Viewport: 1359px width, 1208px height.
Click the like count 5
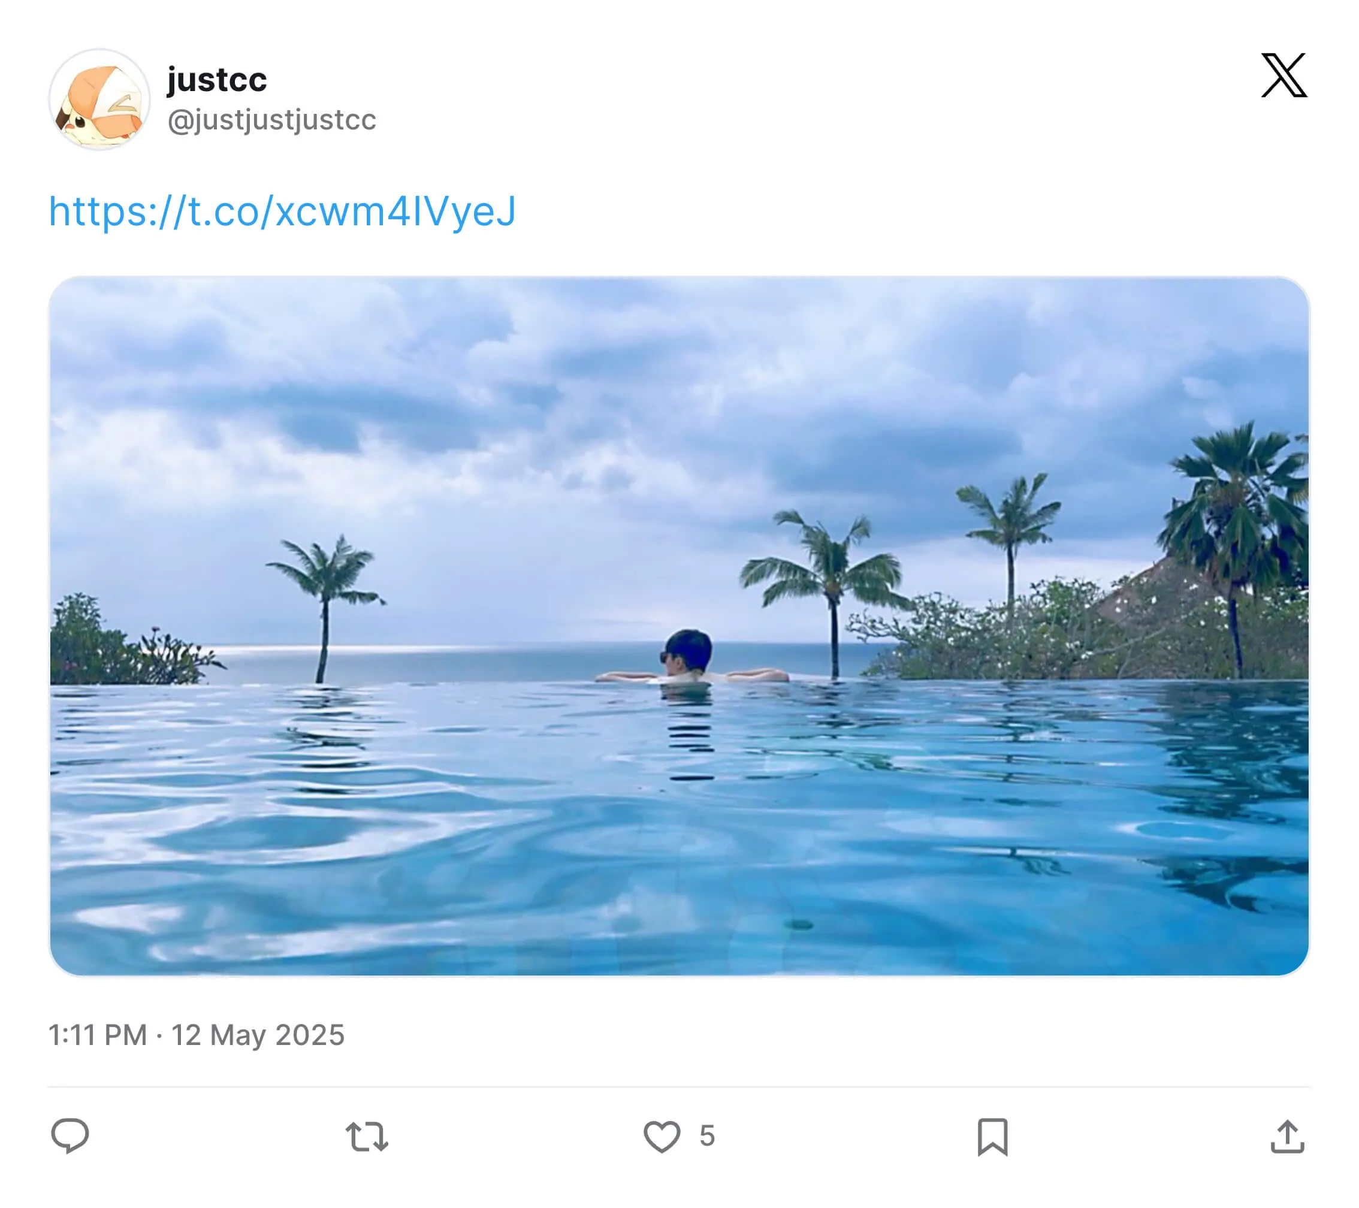point(706,1136)
